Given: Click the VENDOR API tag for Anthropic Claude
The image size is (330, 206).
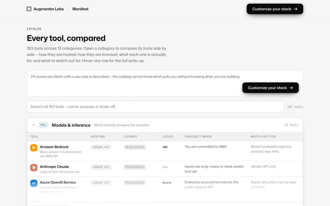Looking at the screenshot, I should [101, 167].
